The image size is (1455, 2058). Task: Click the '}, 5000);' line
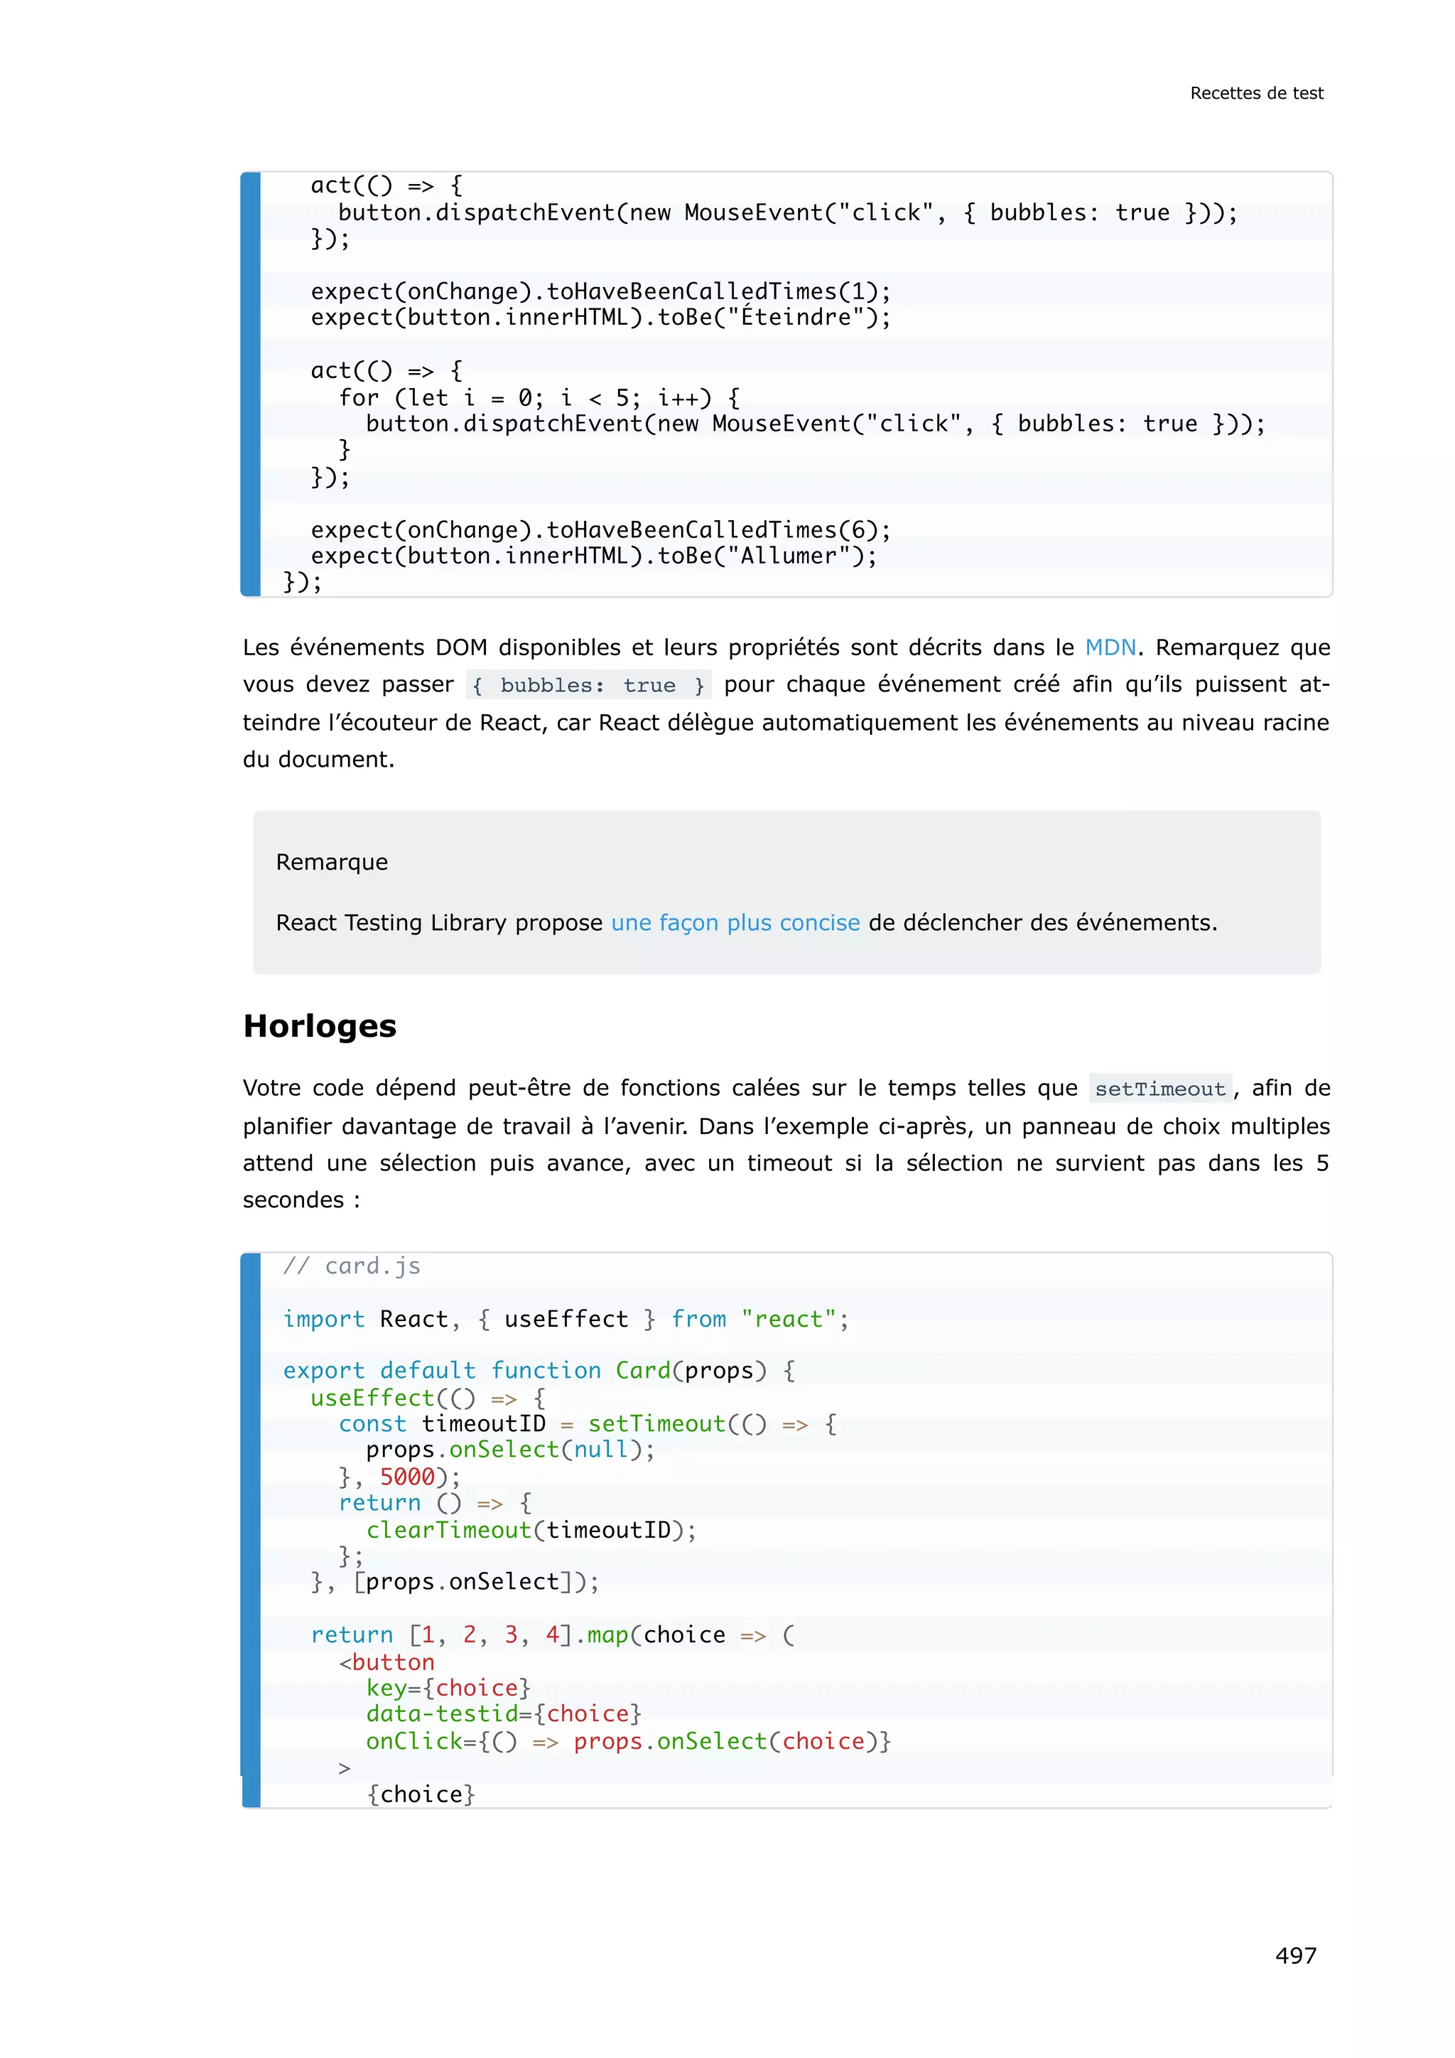click(399, 1477)
